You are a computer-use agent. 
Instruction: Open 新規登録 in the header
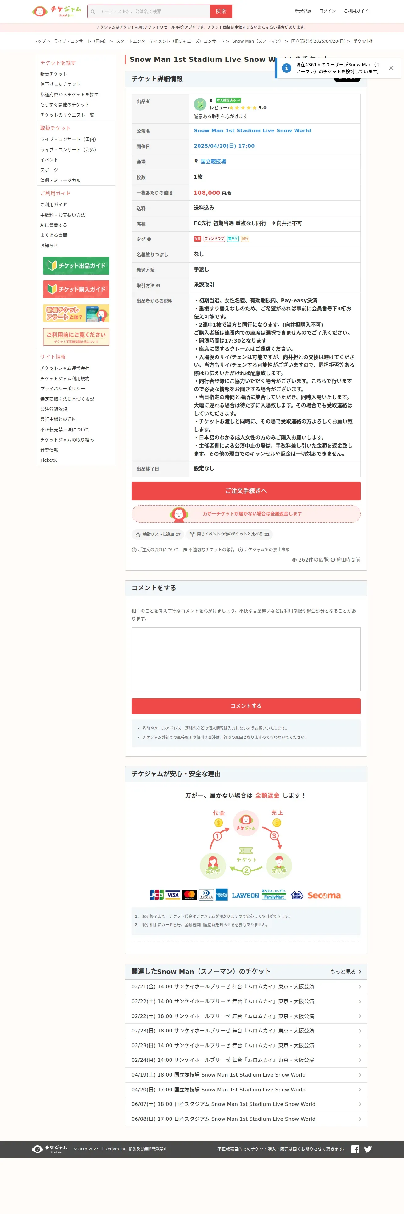point(303,11)
